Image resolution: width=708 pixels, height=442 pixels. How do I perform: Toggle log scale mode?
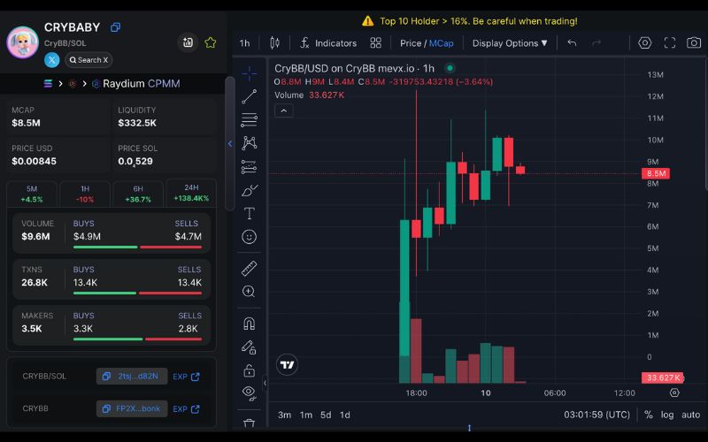667,415
